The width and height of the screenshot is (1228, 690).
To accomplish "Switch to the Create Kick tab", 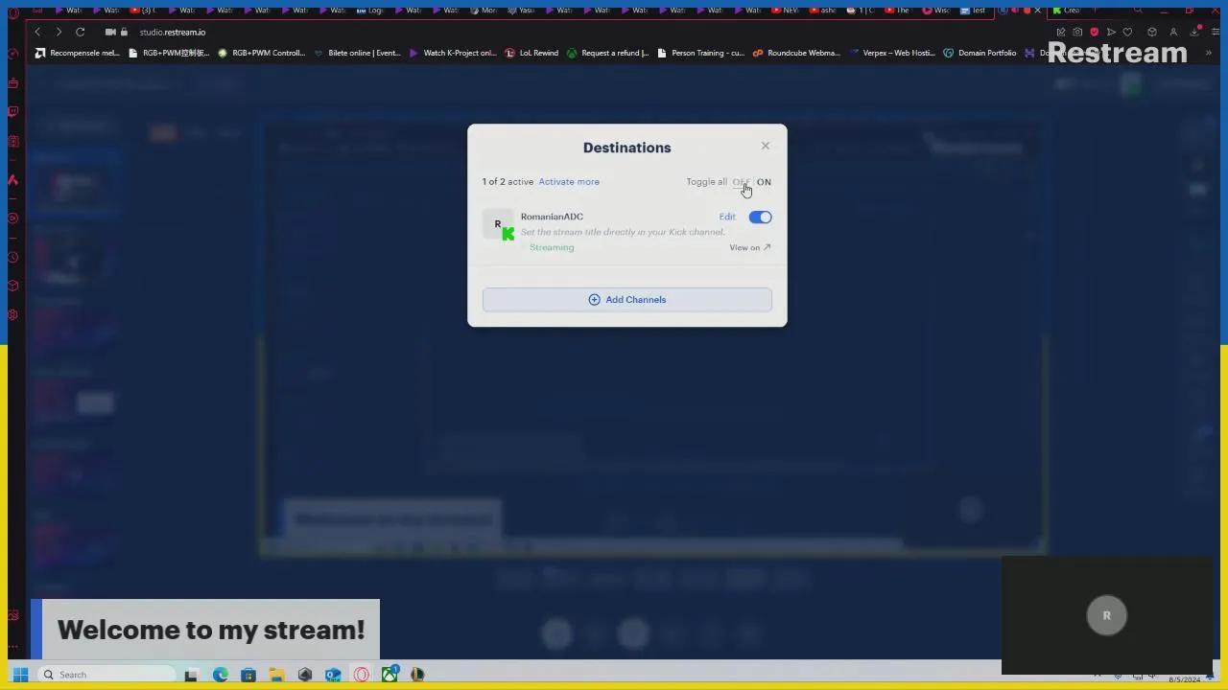I will (x=1066, y=11).
